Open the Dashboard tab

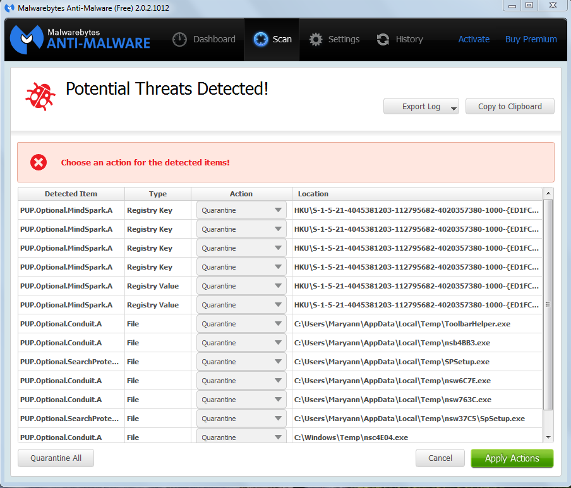[x=204, y=39]
